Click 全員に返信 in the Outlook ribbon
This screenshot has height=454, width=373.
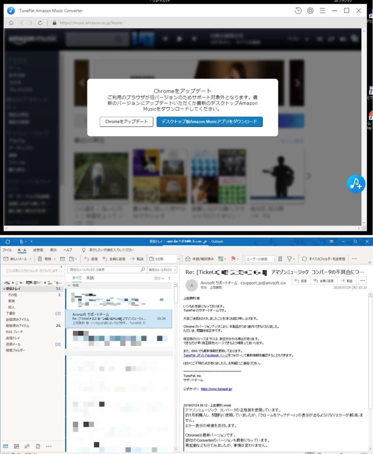[114, 259]
